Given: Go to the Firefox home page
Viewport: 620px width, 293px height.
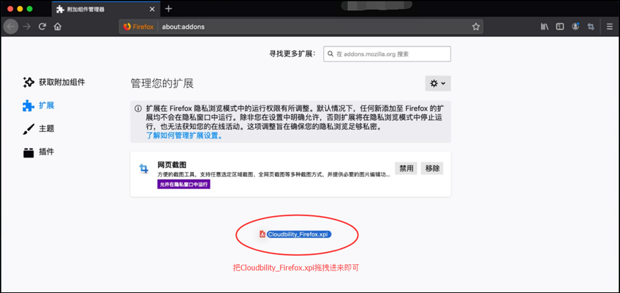Looking at the screenshot, I should 58,27.
